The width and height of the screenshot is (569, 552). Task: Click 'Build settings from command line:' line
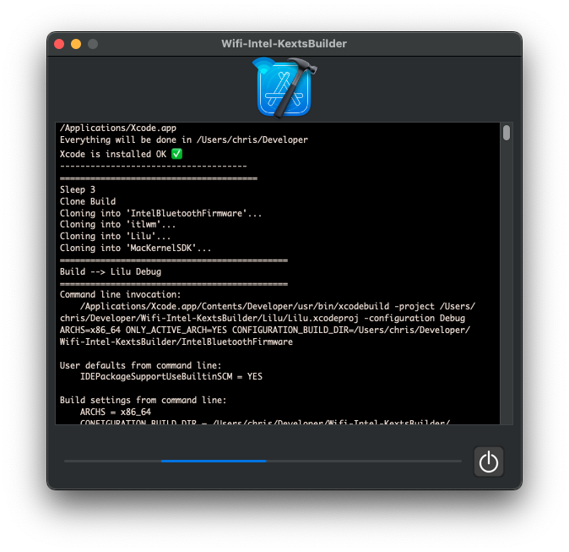click(143, 400)
